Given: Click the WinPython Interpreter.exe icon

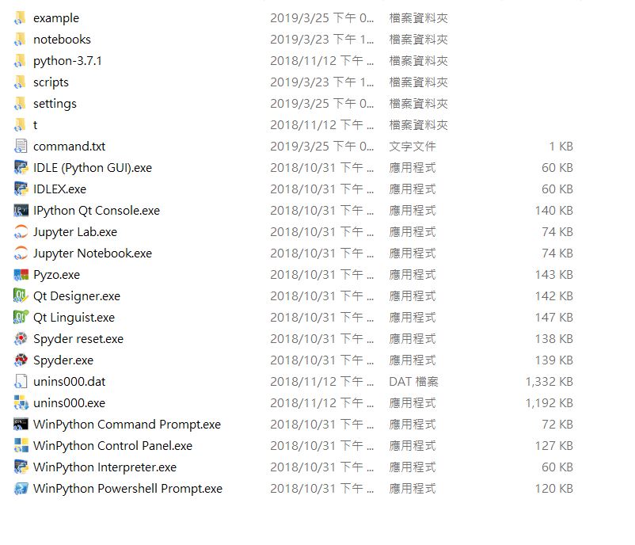Looking at the screenshot, I should 21,467.
